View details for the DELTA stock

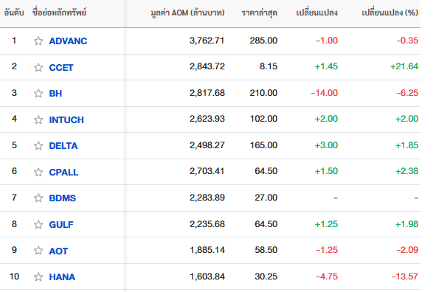click(63, 145)
